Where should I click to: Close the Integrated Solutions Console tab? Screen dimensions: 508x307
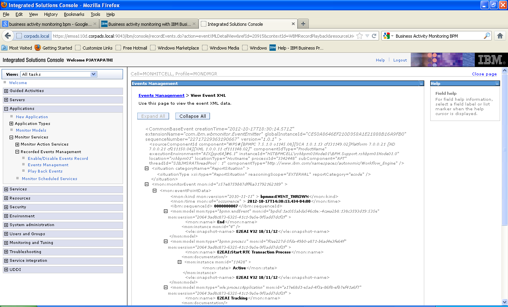293,24
